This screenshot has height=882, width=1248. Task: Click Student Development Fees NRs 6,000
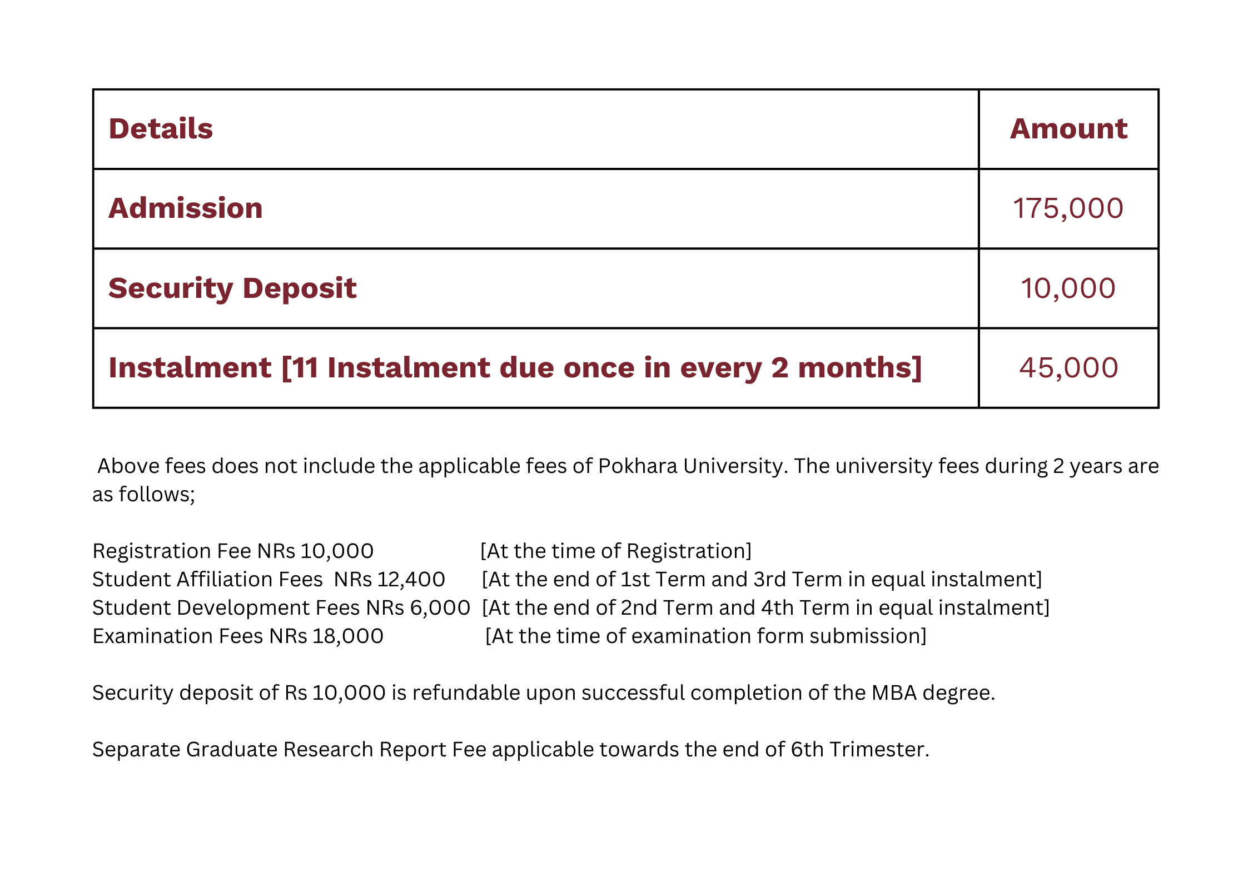tap(281, 607)
